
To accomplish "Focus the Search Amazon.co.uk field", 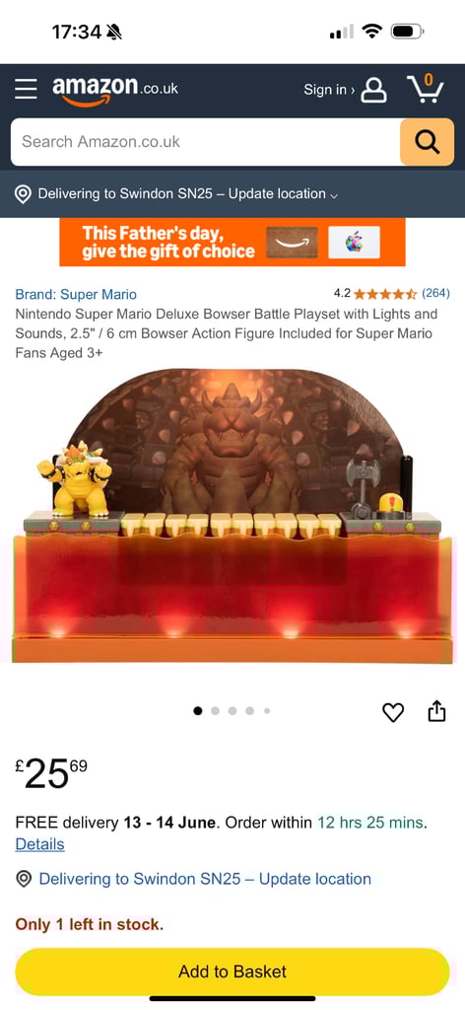I will [205, 142].
